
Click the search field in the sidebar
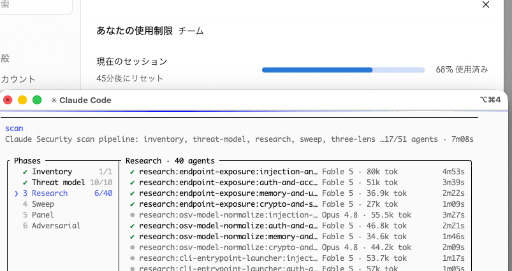tap(36, 6)
